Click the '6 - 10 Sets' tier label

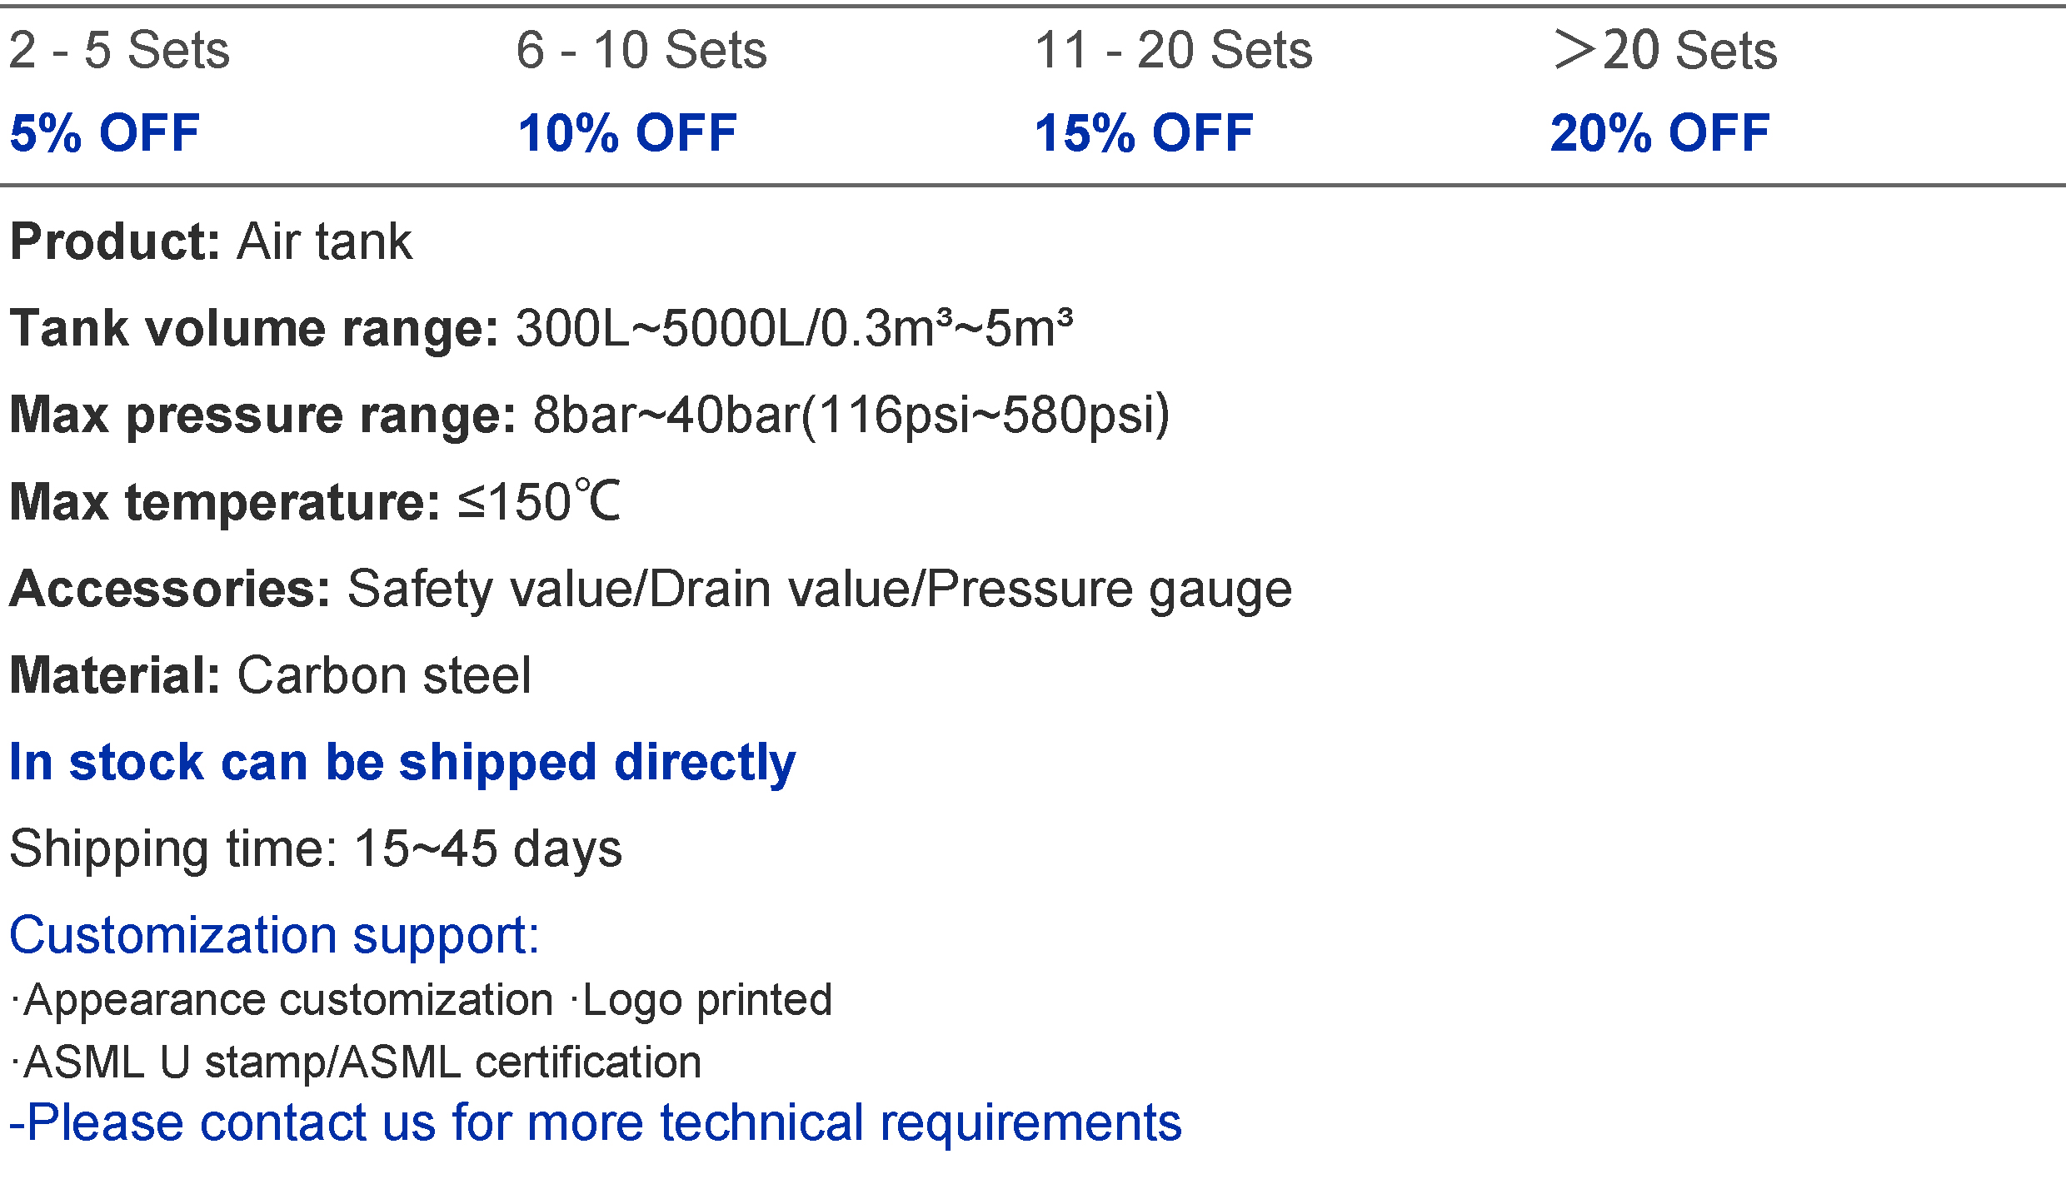(641, 50)
